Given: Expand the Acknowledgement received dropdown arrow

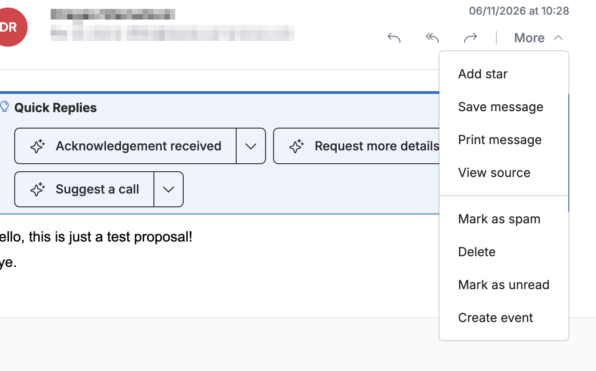Looking at the screenshot, I should click(251, 146).
